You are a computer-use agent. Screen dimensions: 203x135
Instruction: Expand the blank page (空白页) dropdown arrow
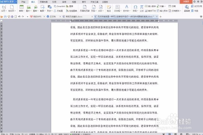click(x=15, y=11)
